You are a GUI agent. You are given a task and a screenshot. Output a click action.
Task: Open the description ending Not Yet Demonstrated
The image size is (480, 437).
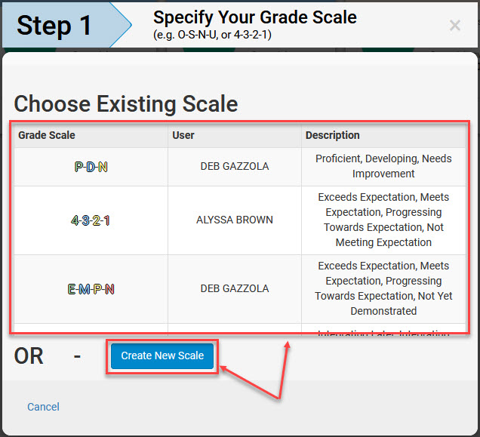click(x=383, y=288)
